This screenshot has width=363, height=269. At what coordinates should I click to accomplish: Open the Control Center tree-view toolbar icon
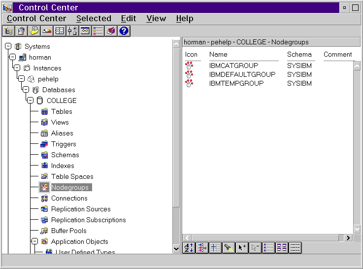tap(8, 31)
